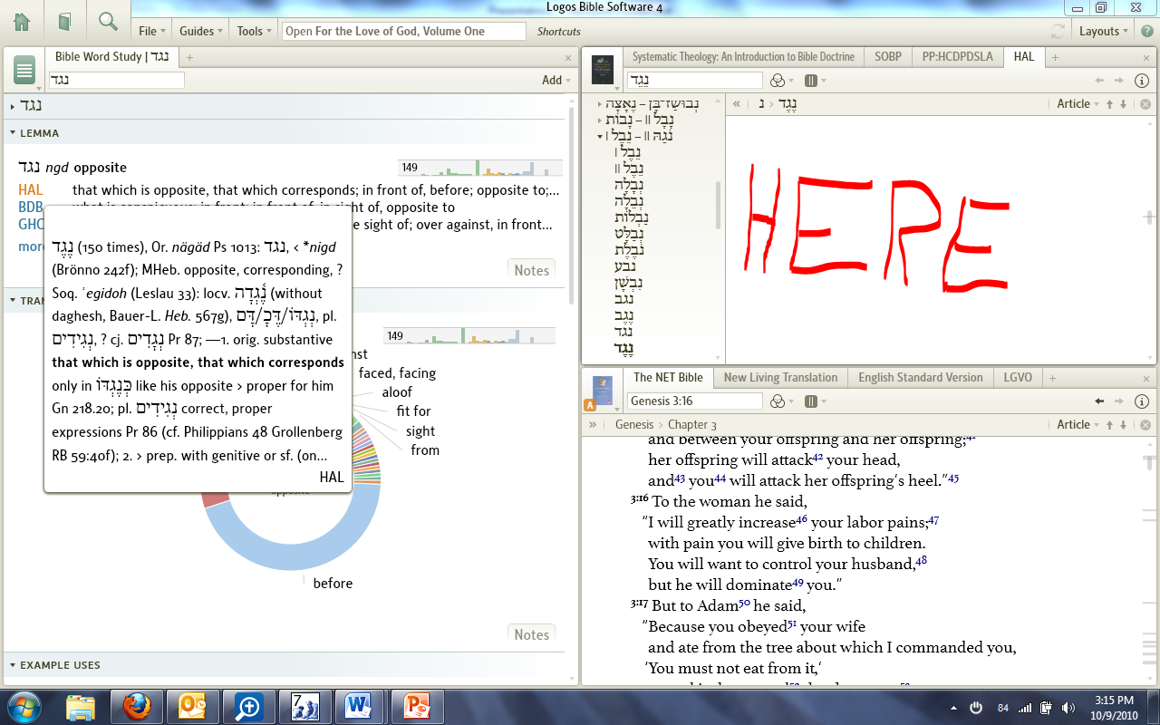Add a new tab beside Bible Word Study
This screenshot has width=1160, height=725.
point(189,57)
